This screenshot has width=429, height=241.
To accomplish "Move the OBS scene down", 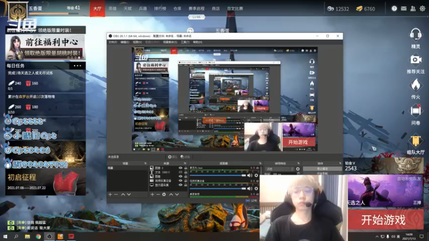I will 129,194.
